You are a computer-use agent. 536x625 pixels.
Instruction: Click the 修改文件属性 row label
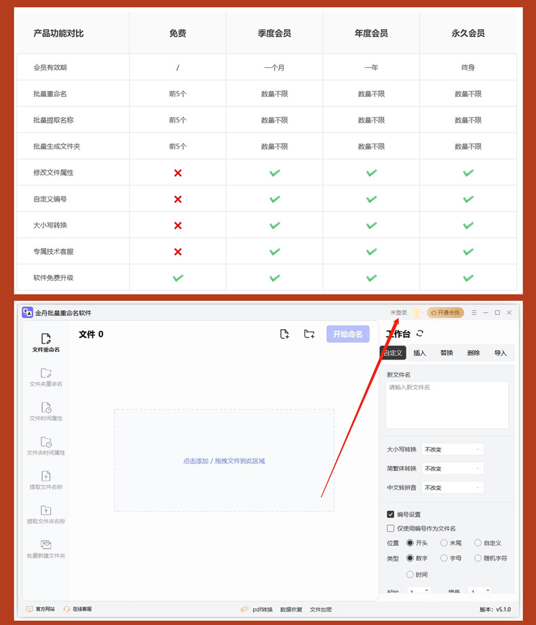click(x=54, y=172)
